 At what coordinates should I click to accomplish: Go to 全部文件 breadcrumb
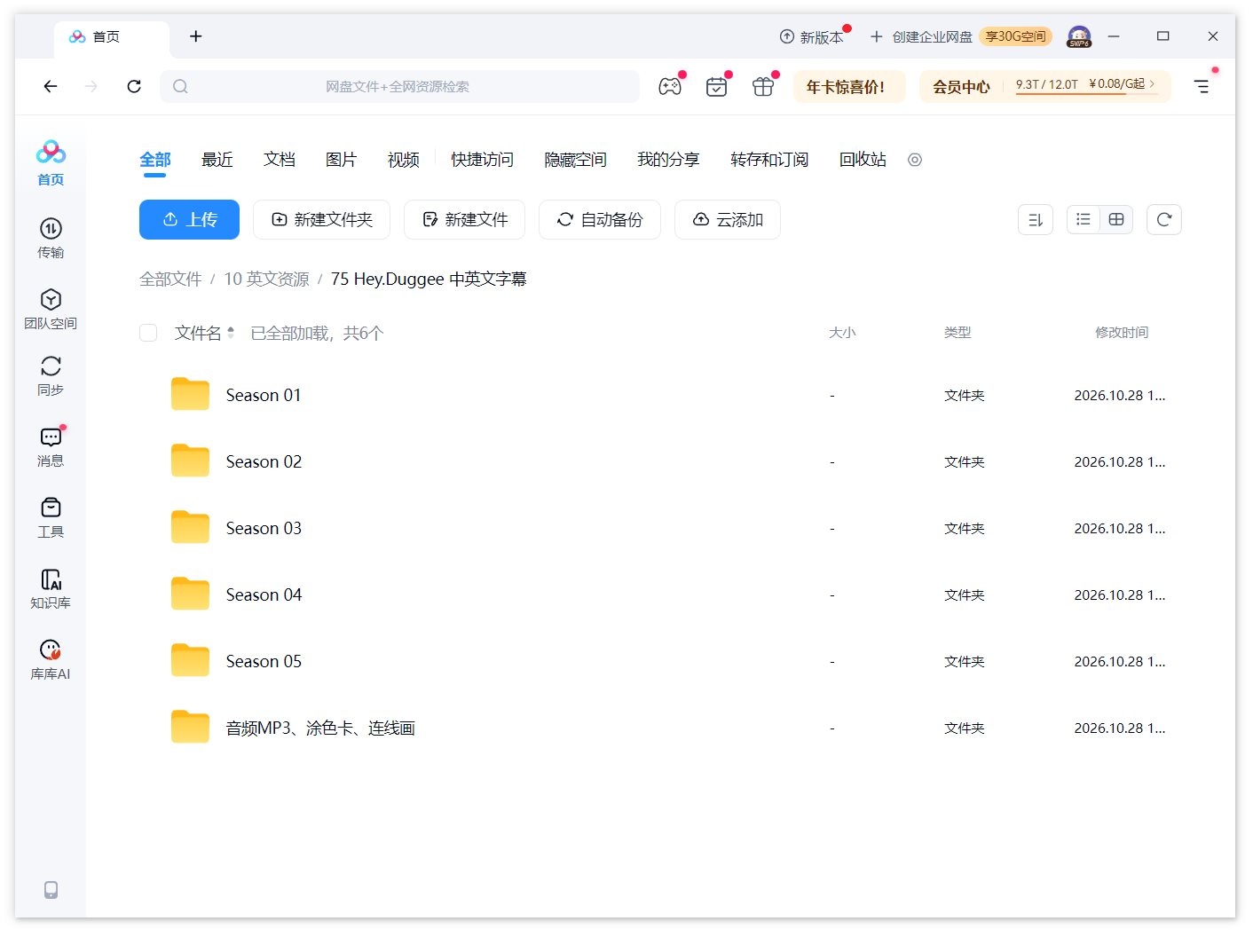[170, 279]
